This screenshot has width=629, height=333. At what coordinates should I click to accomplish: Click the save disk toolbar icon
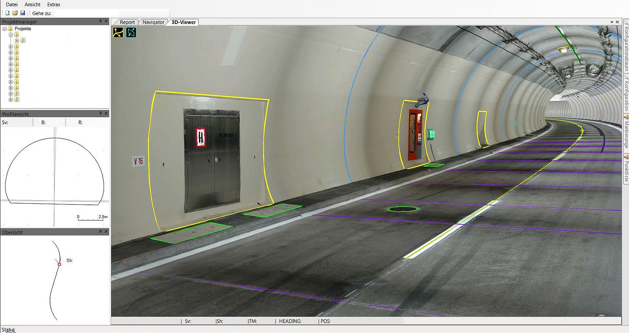[x=23, y=13]
